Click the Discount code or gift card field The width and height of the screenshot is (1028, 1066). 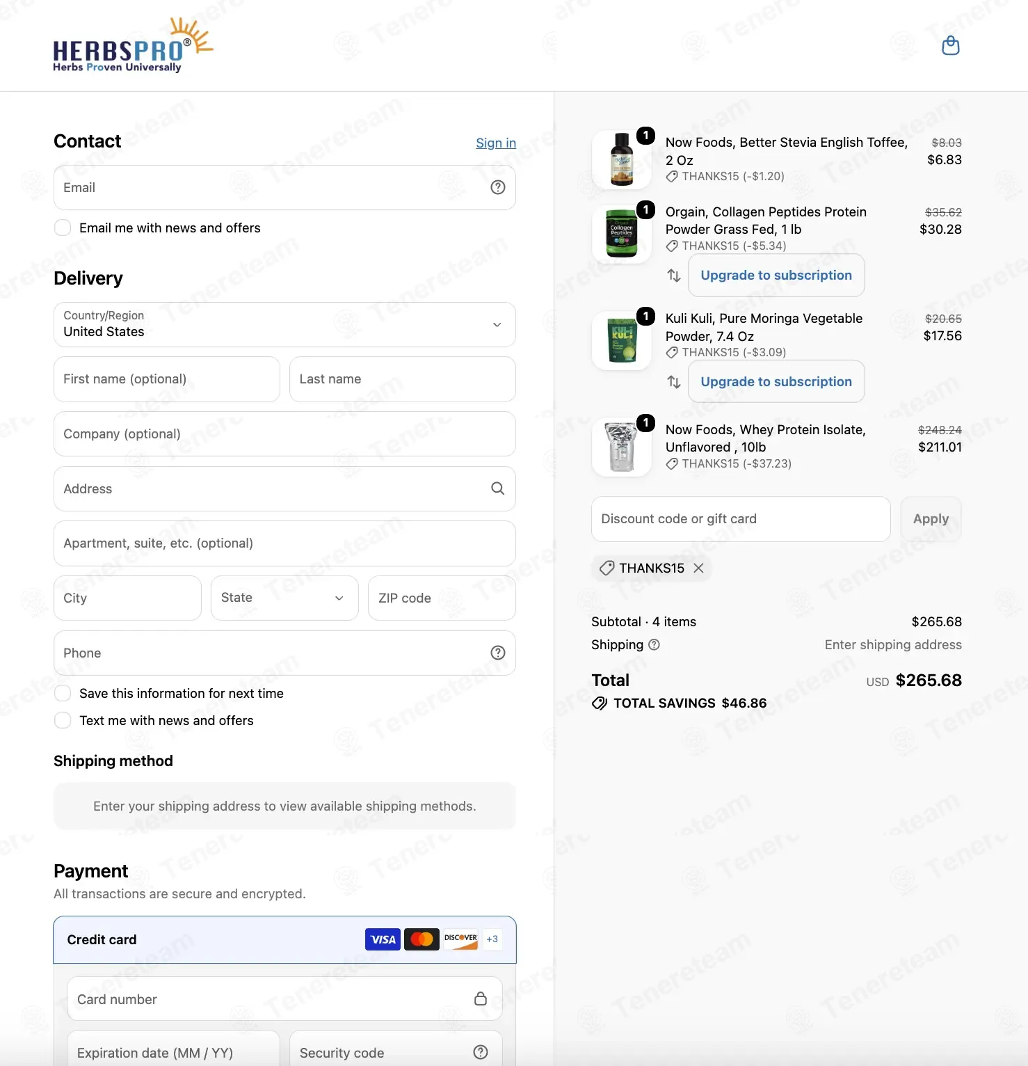(741, 518)
